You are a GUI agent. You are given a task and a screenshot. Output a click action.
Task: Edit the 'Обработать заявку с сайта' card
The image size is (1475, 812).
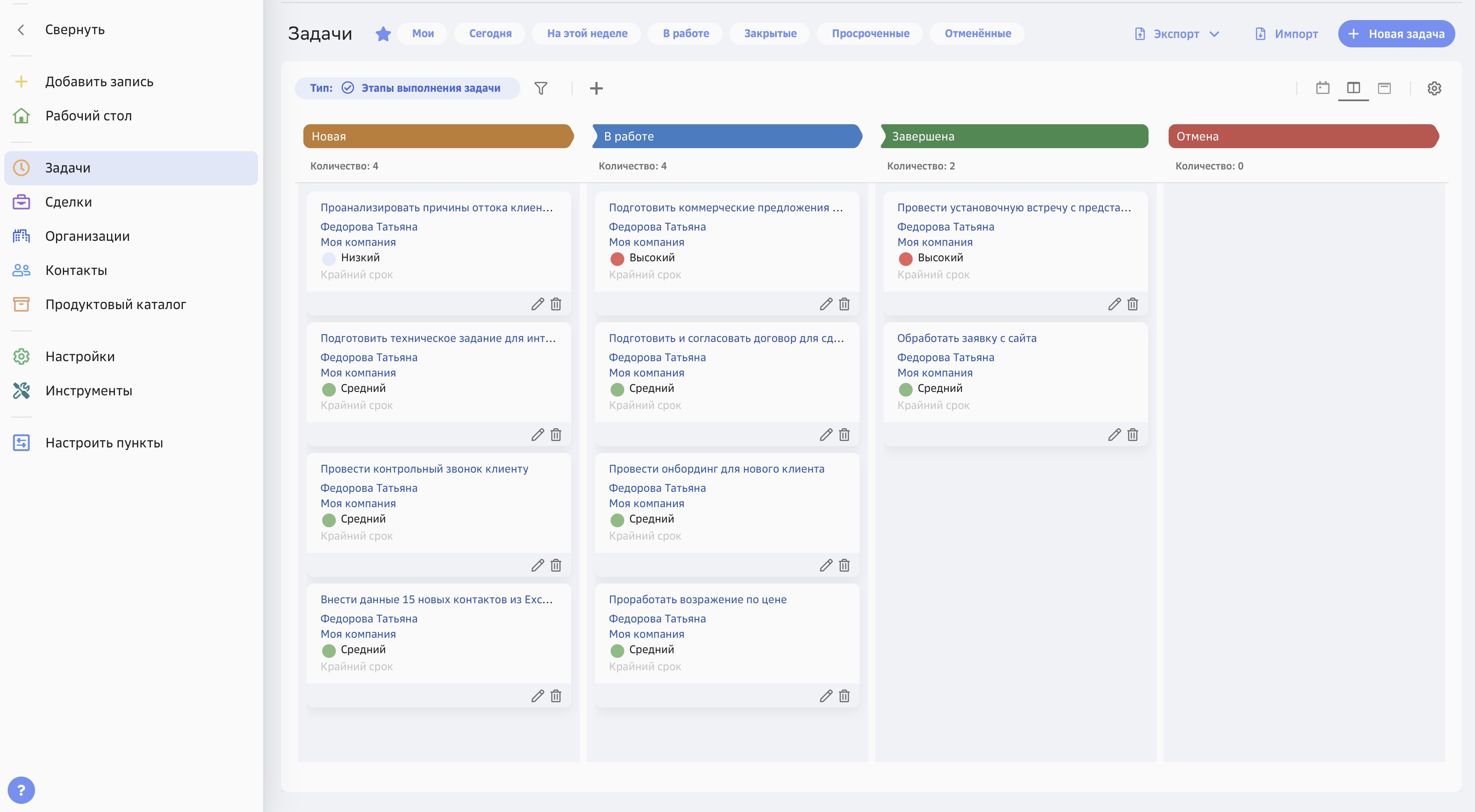(1114, 435)
